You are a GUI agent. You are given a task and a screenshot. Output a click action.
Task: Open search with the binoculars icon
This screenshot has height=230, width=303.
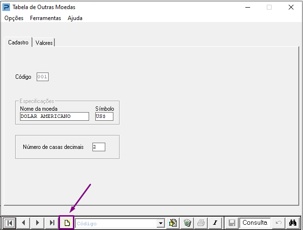[293, 223]
